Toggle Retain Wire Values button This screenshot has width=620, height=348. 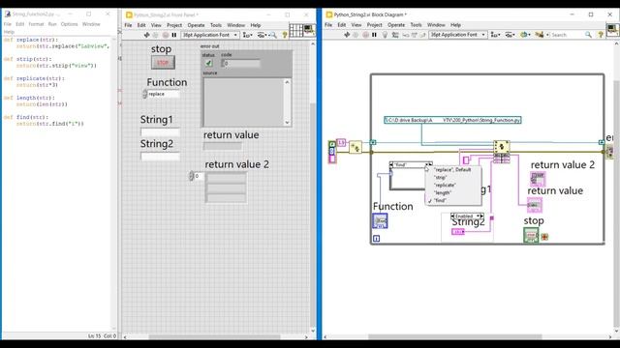[395, 35]
